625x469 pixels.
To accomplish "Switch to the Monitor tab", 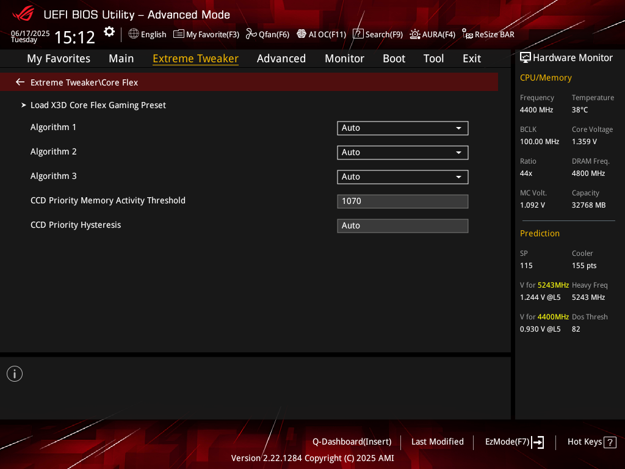I will 344,59.
